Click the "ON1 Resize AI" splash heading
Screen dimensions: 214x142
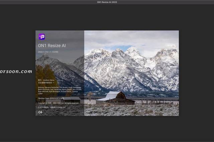52,46
